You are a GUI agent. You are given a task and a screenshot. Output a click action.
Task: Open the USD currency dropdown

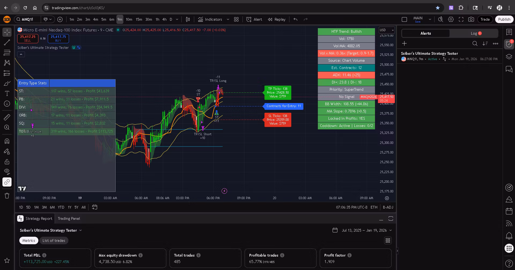point(387,30)
